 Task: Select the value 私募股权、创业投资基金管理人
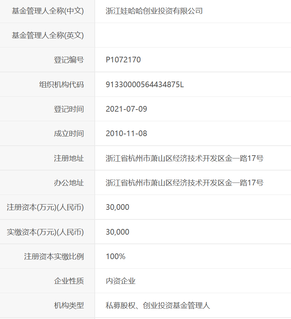(x=158, y=306)
